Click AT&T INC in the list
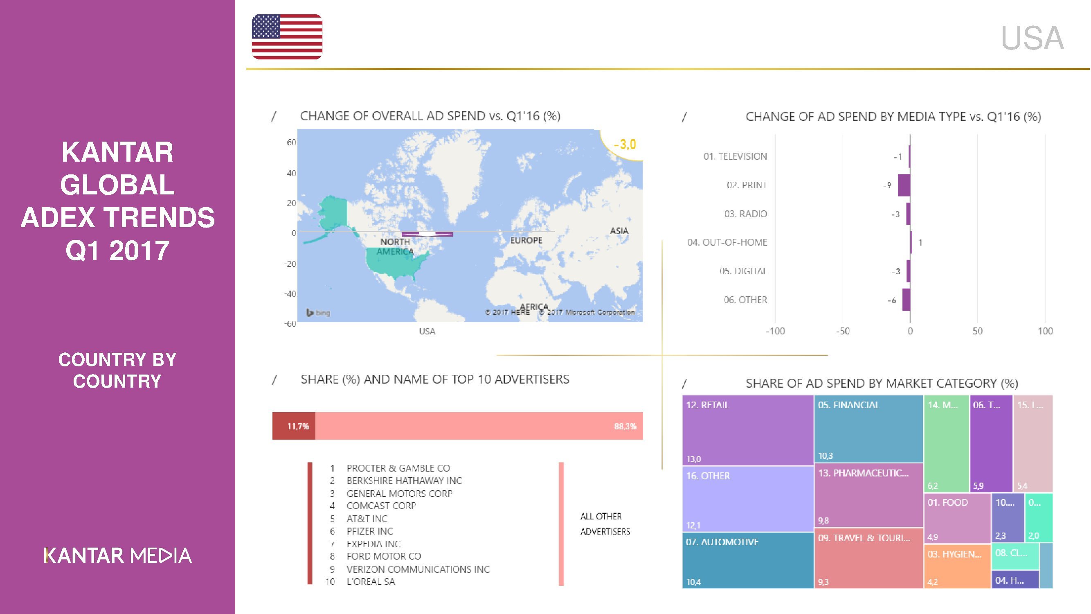This screenshot has height=614, width=1091. [367, 519]
